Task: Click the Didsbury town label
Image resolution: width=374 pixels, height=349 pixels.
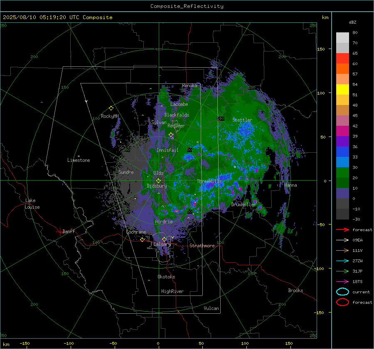Action: pyautogui.click(x=157, y=186)
